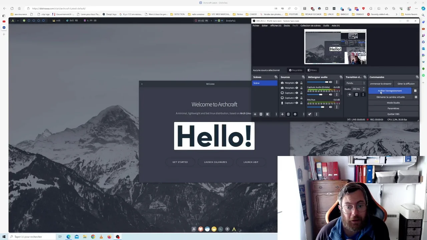Screen dimensions: 427x240
Task: Open Capture Audio (Entrée) options menu
Action: coord(337,95)
